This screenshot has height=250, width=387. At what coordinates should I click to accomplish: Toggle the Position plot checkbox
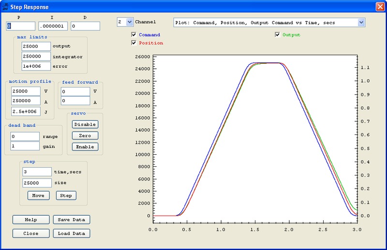[134, 43]
